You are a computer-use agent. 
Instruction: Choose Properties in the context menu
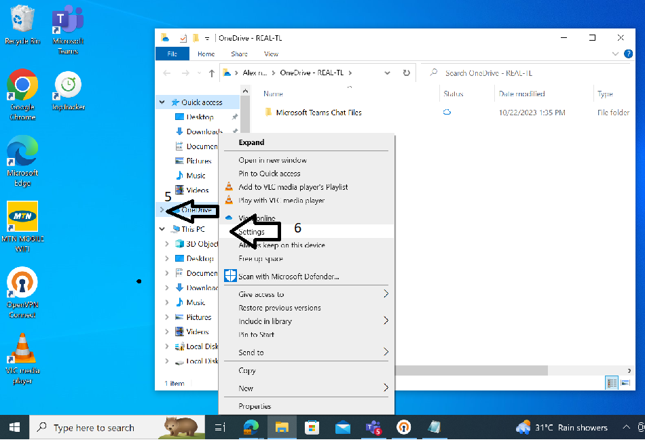coord(306,406)
